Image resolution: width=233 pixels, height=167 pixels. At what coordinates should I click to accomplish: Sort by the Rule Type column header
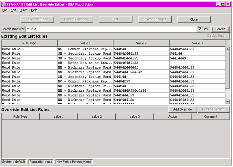(x=29, y=43)
